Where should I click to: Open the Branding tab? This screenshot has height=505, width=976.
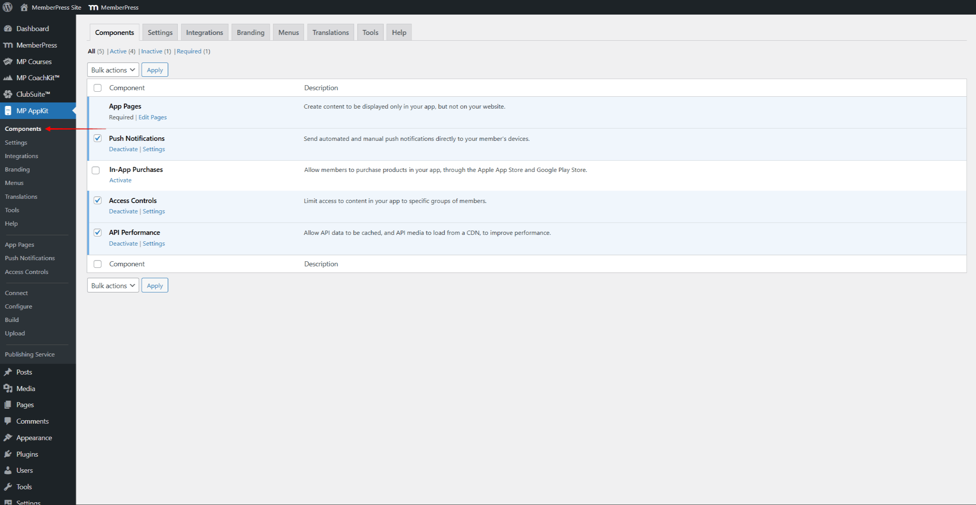[250, 32]
